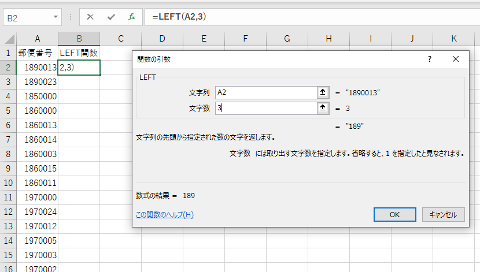Click cell with value 1970024

(38, 212)
